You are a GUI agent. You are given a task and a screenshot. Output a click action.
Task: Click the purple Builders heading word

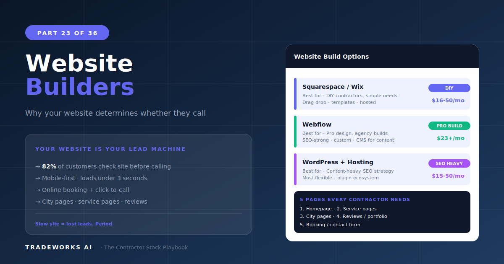80,87
